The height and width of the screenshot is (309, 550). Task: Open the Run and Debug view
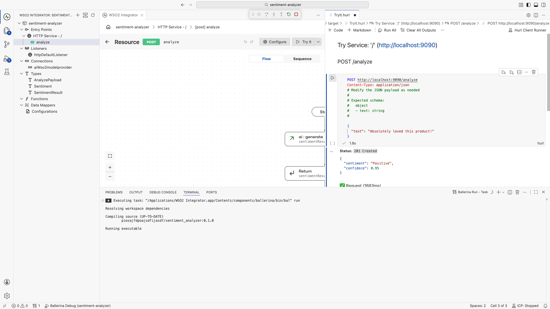[x=7, y=59]
